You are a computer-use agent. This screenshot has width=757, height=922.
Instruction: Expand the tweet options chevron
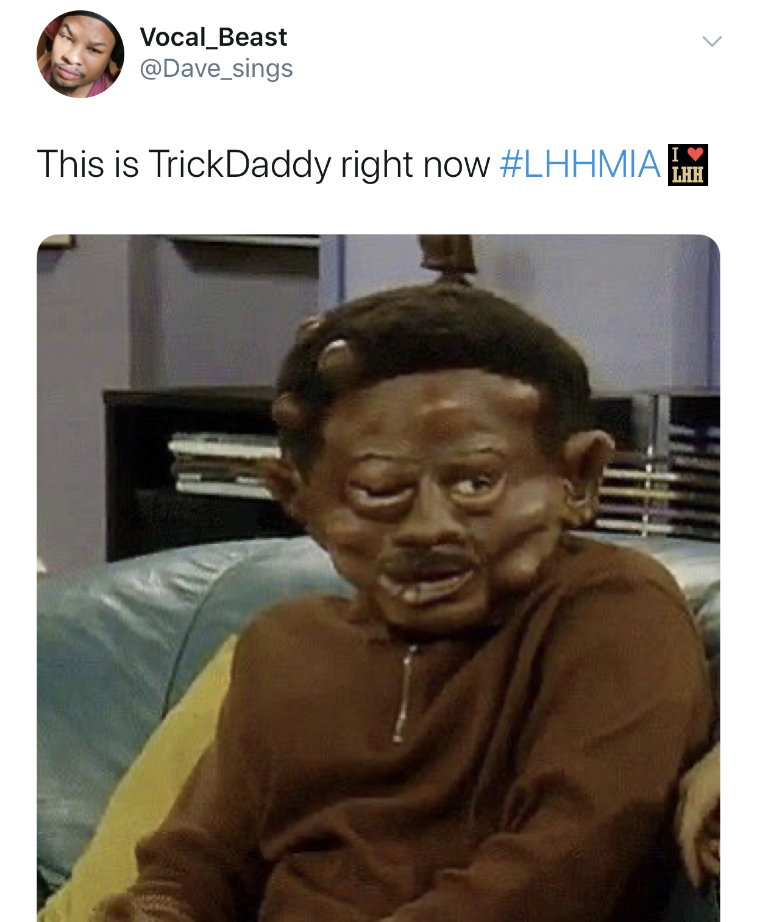pos(712,41)
